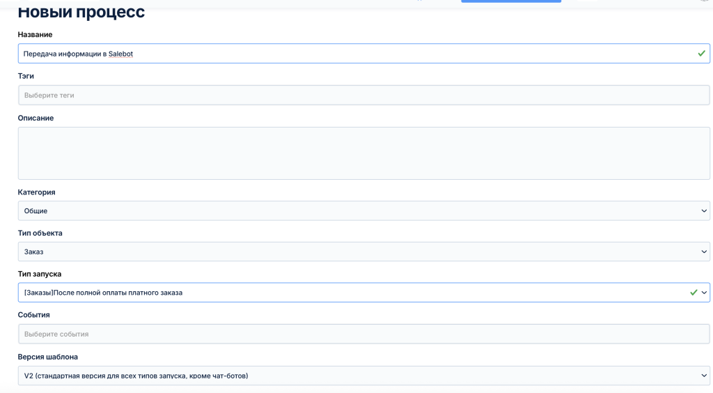Open the Категория dropdown showing Общие

[x=363, y=211]
